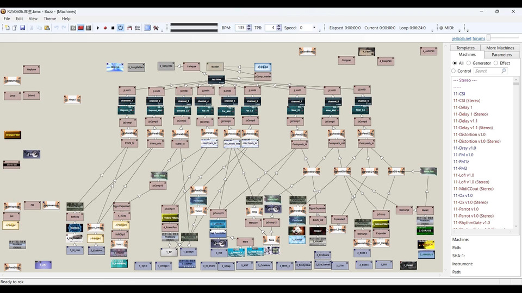
Task: Switch to the Parameters tab
Action: click(502, 55)
